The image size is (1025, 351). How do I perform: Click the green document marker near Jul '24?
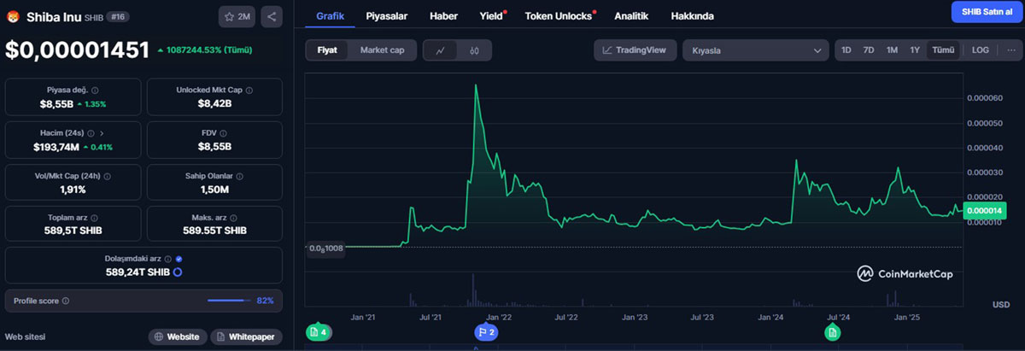832,332
